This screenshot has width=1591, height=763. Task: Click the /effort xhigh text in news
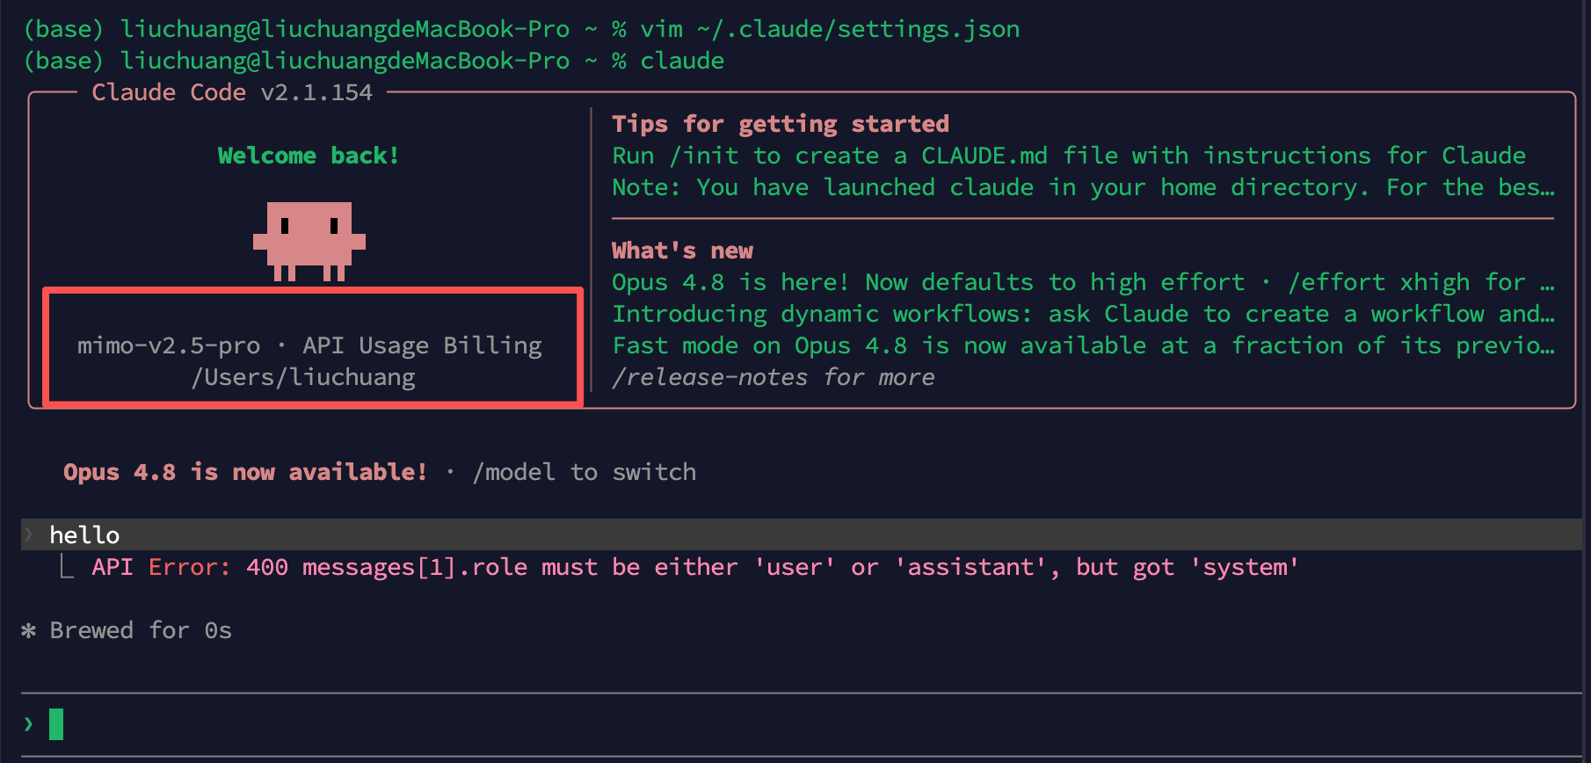(1378, 282)
